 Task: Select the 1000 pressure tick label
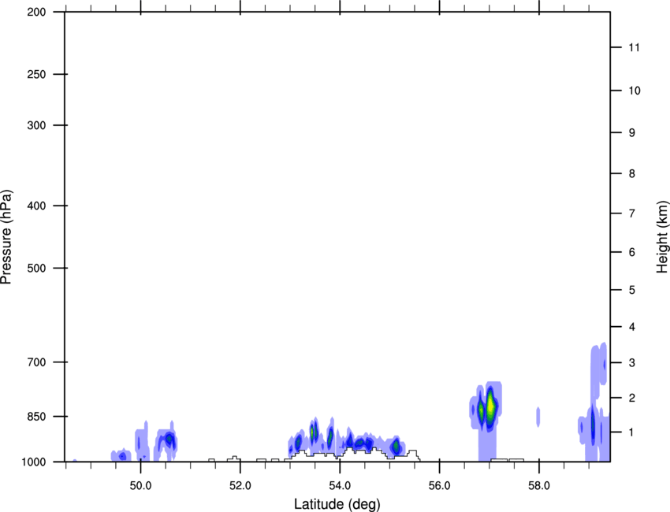pyautogui.click(x=33, y=462)
